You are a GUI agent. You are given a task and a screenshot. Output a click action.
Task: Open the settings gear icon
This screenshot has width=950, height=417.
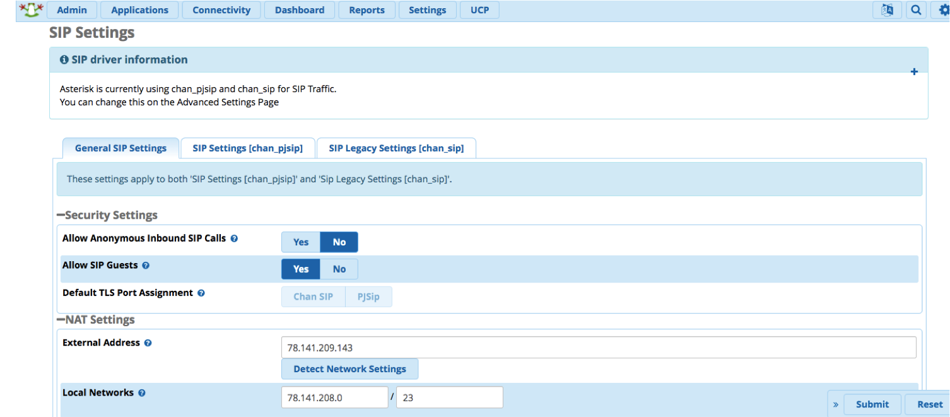pyautogui.click(x=944, y=10)
